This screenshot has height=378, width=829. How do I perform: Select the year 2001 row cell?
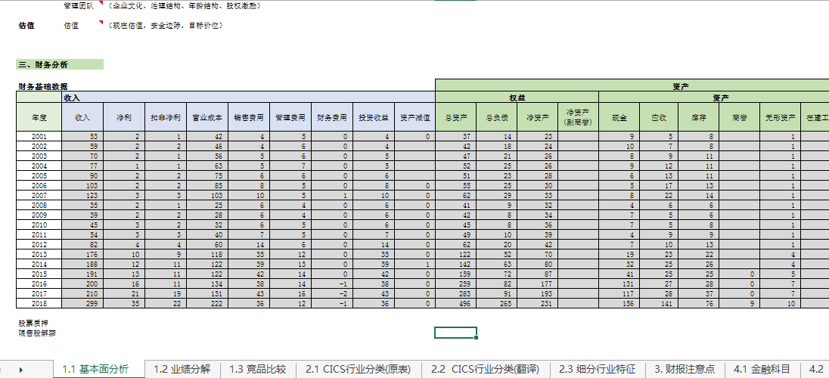(39, 136)
